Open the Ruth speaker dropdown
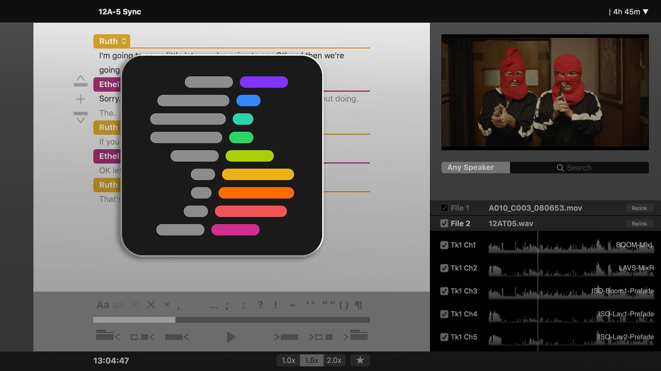The height and width of the screenshot is (371, 661). tap(111, 41)
